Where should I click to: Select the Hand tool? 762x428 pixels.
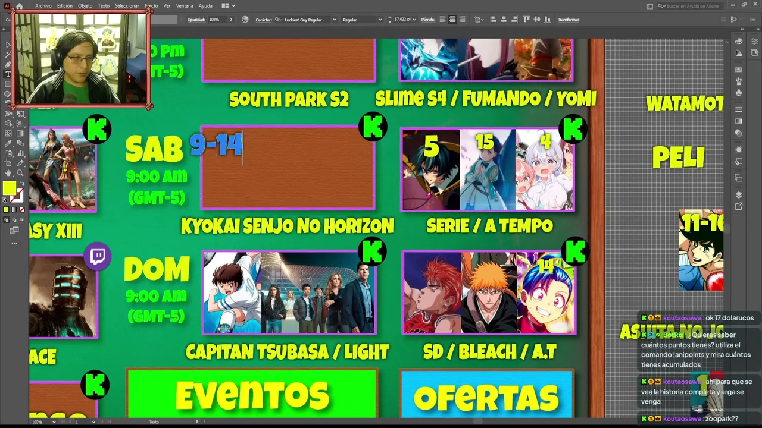point(8,173)
